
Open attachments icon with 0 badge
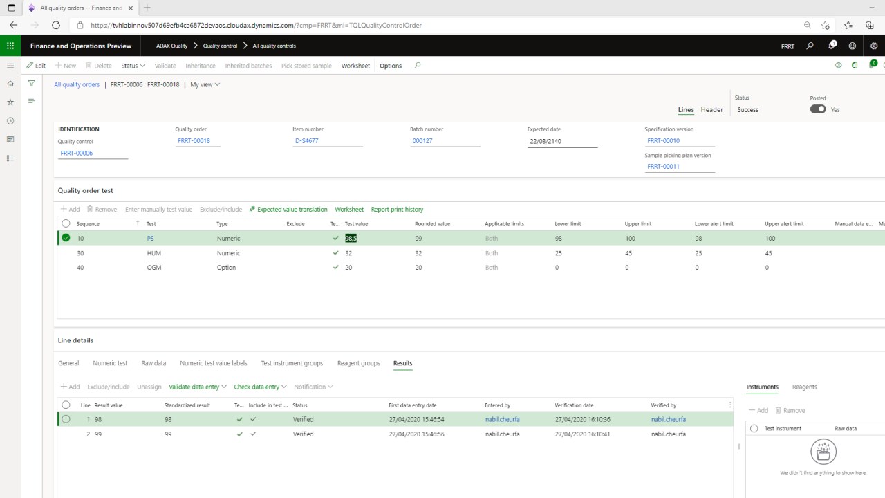point(873,65)
